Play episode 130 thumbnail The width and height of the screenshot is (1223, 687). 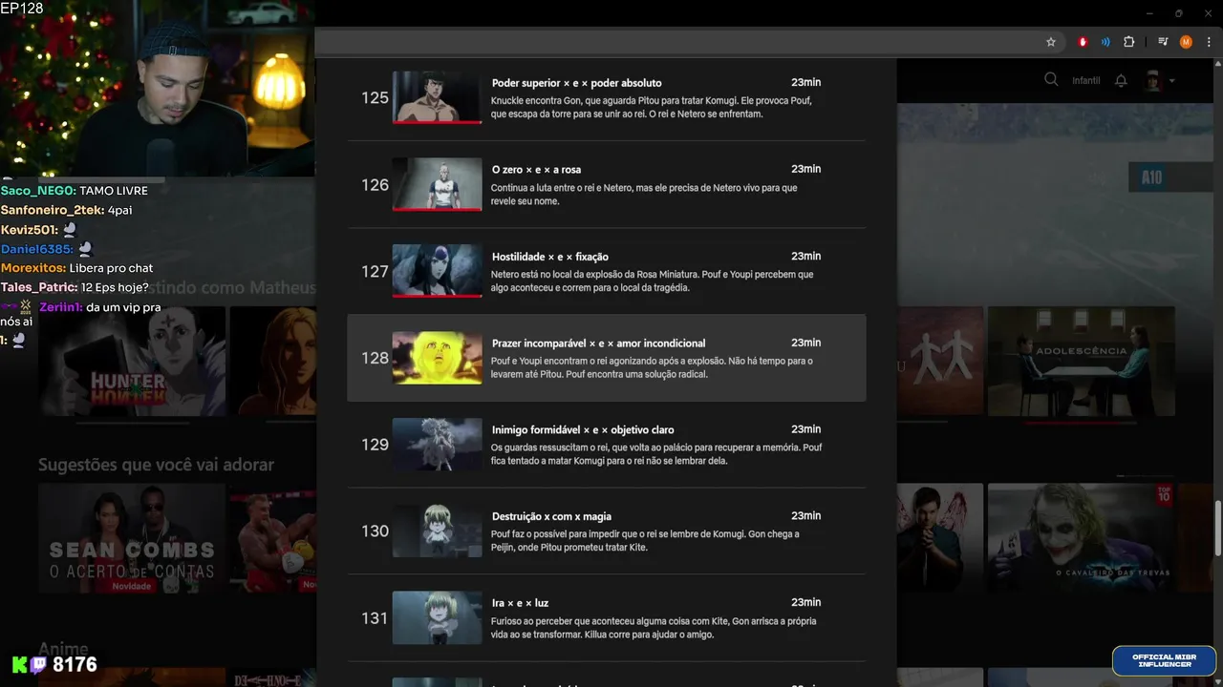pos(437,531)
